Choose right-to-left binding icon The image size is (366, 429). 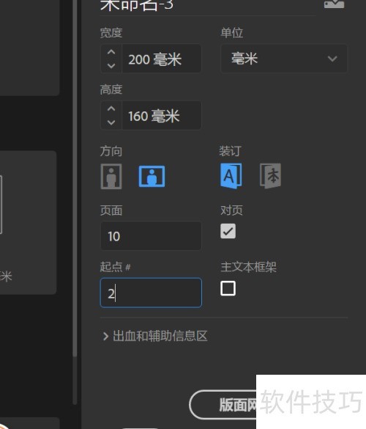270,176
